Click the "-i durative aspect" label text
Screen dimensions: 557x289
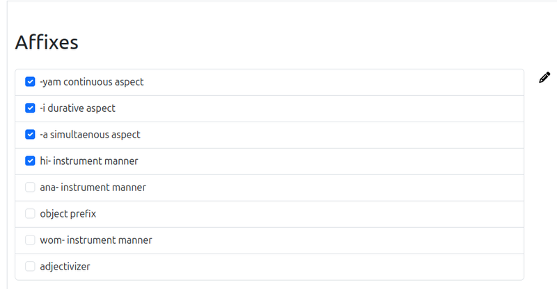click(78, 108)
